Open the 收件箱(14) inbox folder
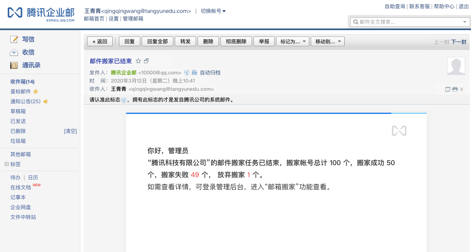This screenshot has height=252, width=471. 22,82
